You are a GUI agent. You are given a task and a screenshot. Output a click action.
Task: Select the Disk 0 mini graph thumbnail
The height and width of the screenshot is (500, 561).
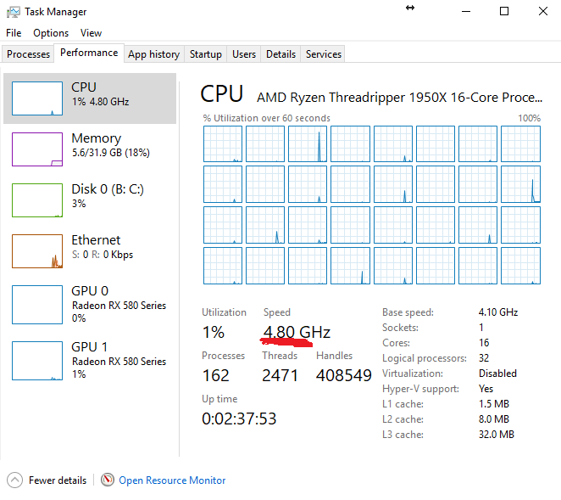(x=37, y=200)
